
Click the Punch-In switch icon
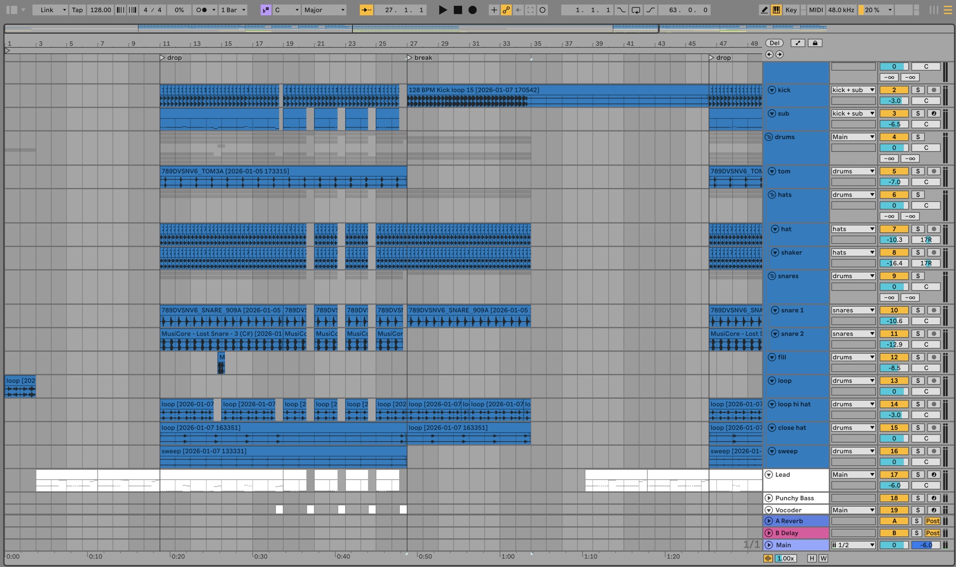(621, 10)
